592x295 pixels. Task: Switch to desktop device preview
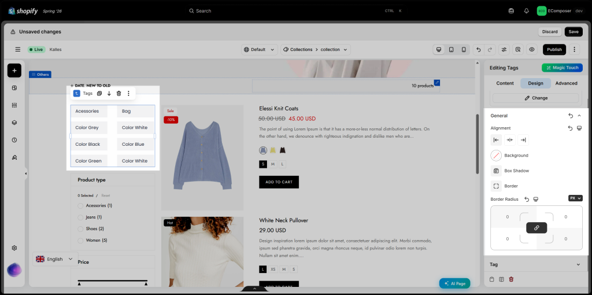point(439,50)
